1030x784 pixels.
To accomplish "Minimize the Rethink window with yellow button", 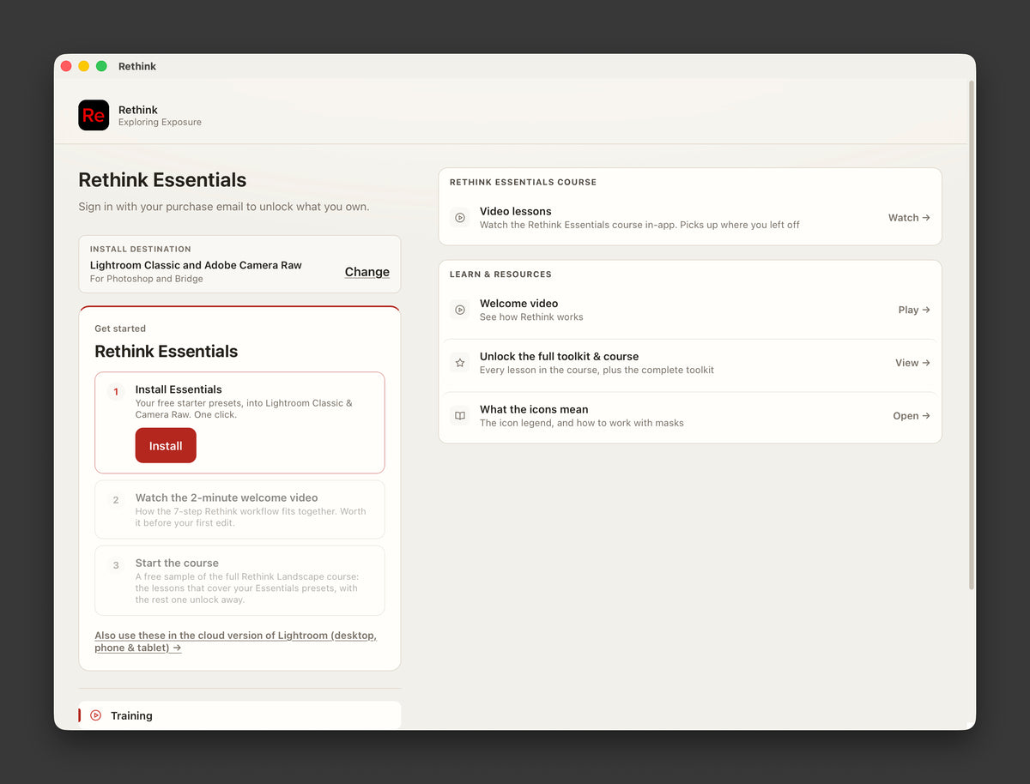I will pos(83,66).
